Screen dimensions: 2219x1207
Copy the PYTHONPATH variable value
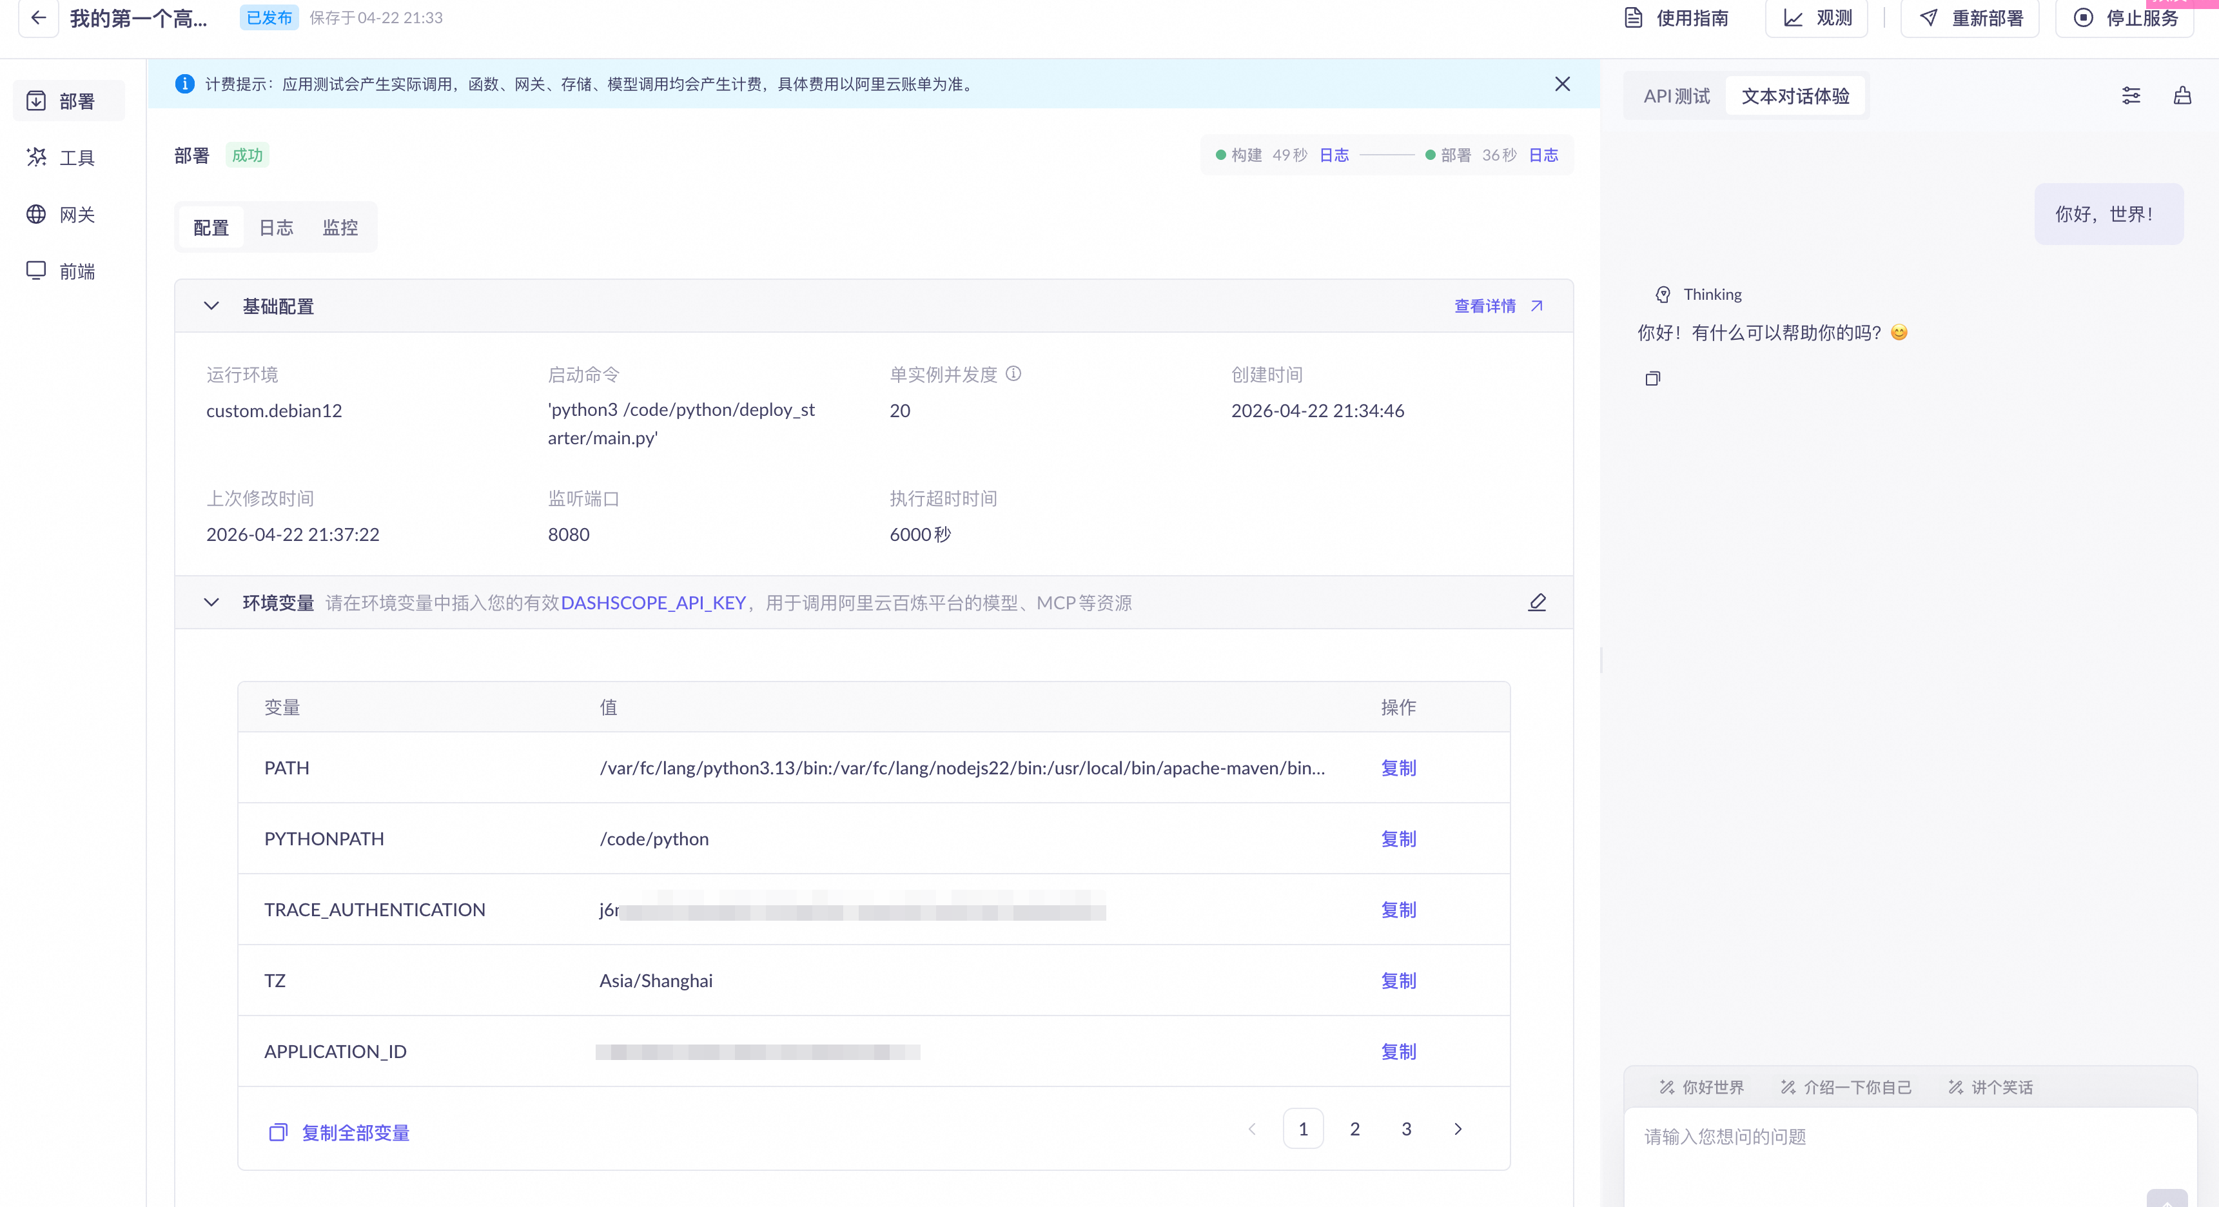tap(1399, 838)
